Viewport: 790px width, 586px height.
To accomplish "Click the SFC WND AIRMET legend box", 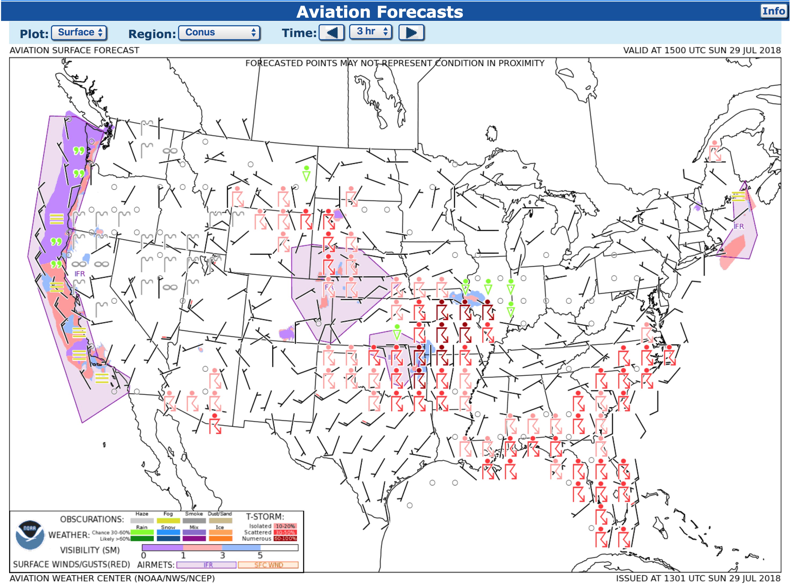I will click(268, 565).
